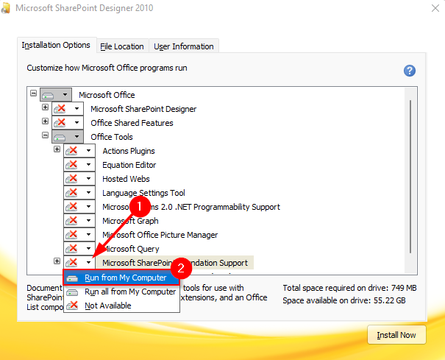This screenshot has height=360, width=445.
Task: Choose Not Available menu option
Action: pyautogui.click(x=121, y=306)
